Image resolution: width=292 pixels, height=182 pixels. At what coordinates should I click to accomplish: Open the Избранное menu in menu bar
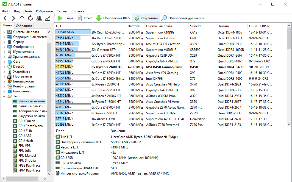[44, 11]
